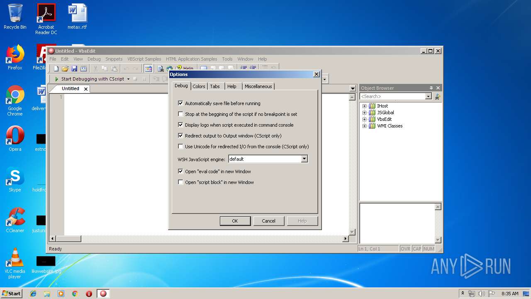Click the Copy toolbar icon
The image size is (531, 299).
click(105, 69)
